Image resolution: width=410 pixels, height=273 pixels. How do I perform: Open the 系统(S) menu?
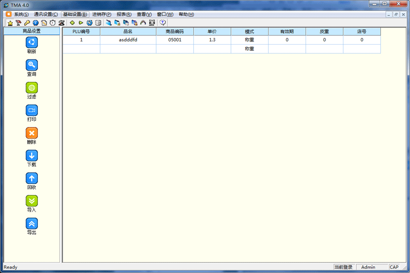(21, 14)
